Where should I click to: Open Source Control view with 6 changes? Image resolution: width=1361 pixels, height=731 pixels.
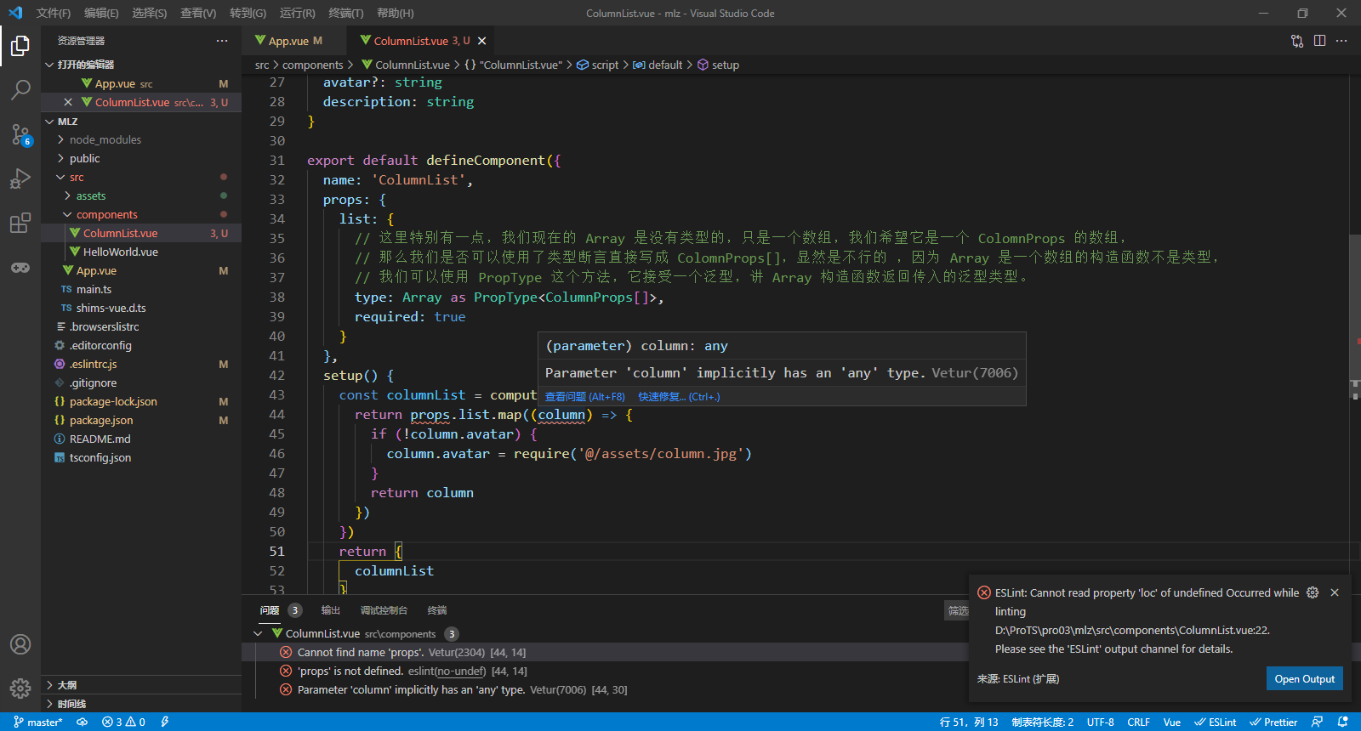[x=20, y=134]
